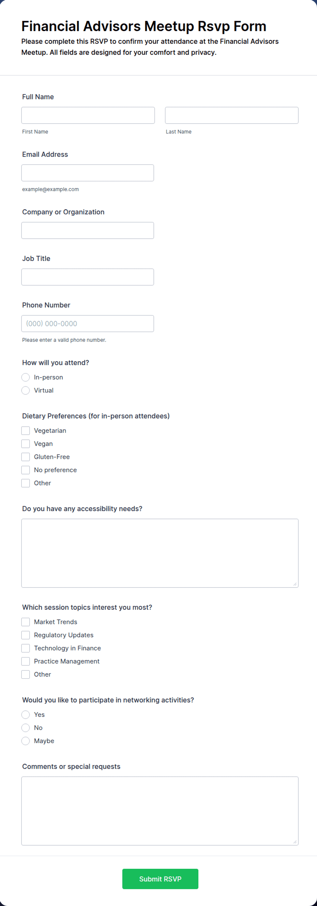Focus the Email Address field
Image resolution: width=317 pixels, height=906 pixels.
[87, 173]
